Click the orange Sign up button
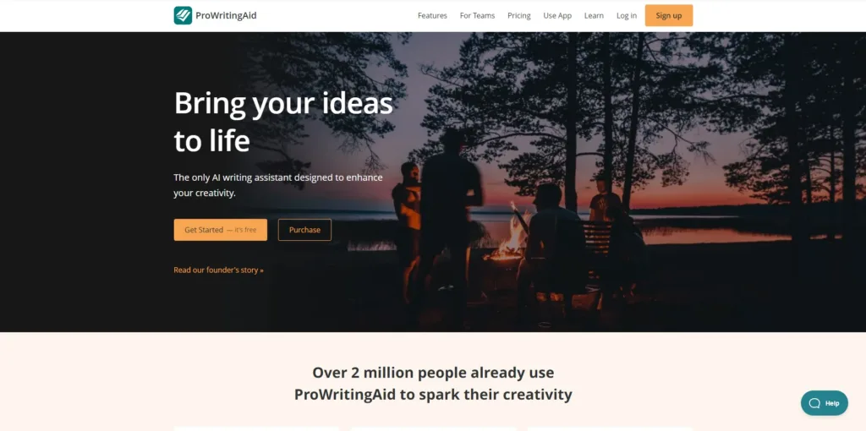 click(669, 15)
